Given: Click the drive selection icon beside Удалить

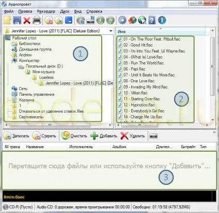Looking at the screenshot, I should tap(153, 136).
